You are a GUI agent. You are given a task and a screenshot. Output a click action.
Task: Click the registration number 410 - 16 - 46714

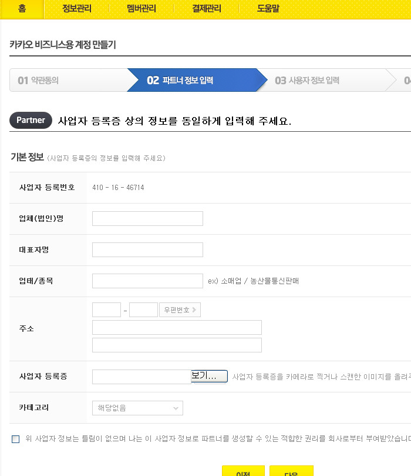pyautogui.click(x=118, y=188)
